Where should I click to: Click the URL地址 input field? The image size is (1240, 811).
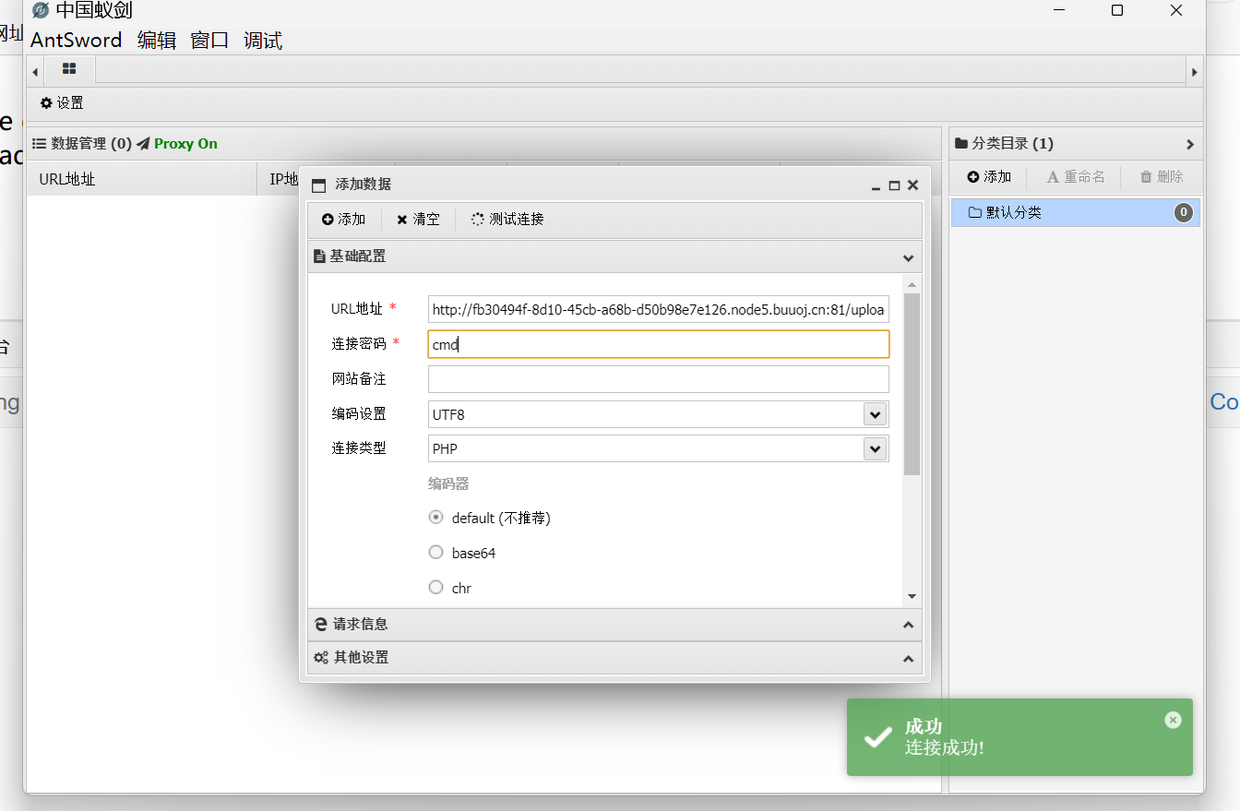pyautogui.click(x=659, y=310)
